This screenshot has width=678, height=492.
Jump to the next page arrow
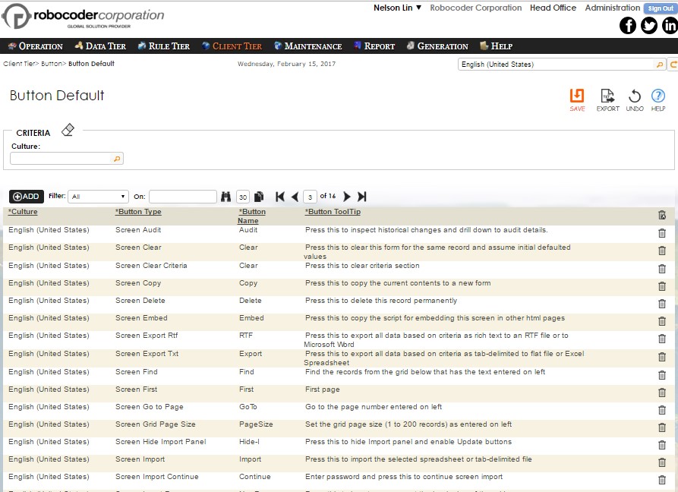[x=347, y=196]
